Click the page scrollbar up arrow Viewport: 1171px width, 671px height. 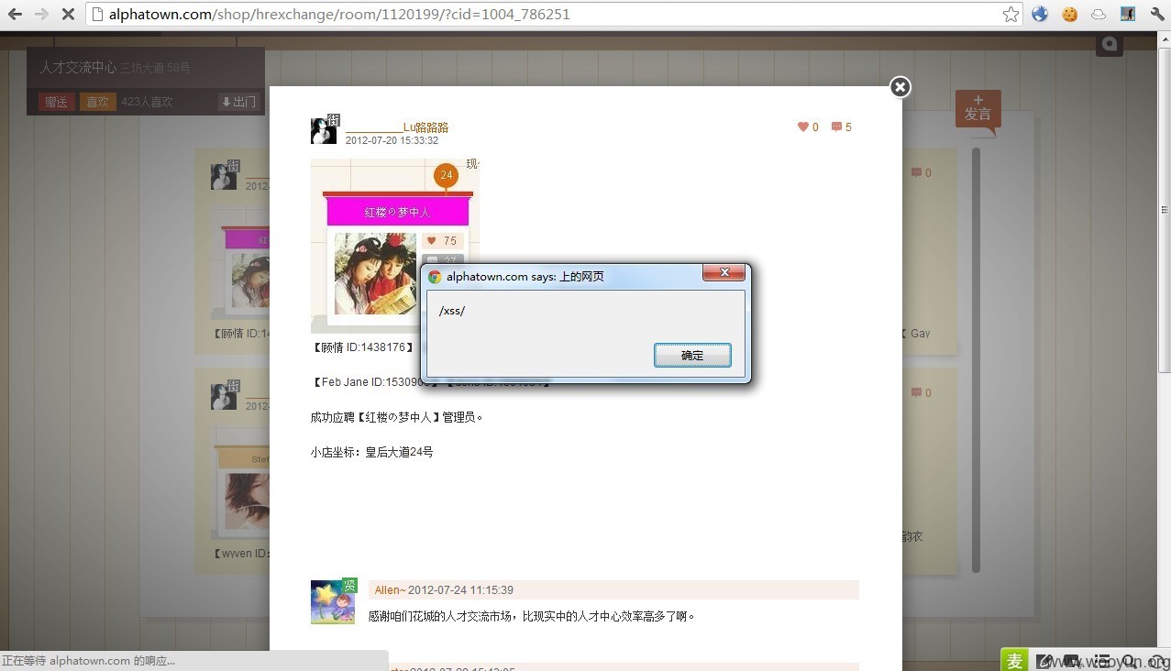coord(1164,38)
